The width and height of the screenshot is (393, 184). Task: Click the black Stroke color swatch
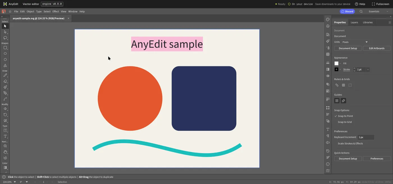336,70
